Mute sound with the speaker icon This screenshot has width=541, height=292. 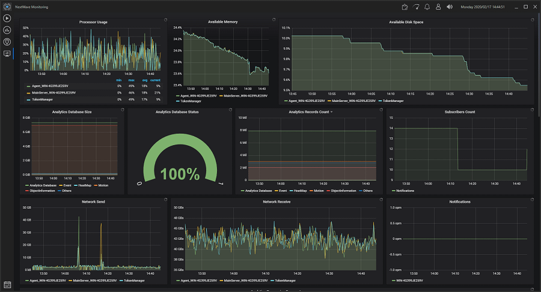(x=450, y=7)
